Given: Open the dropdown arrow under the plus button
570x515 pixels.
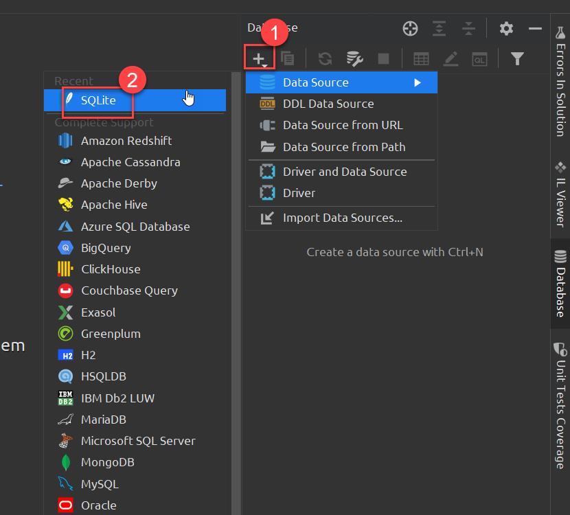Looking at the screenshot, I should click(x=263, y=65).
